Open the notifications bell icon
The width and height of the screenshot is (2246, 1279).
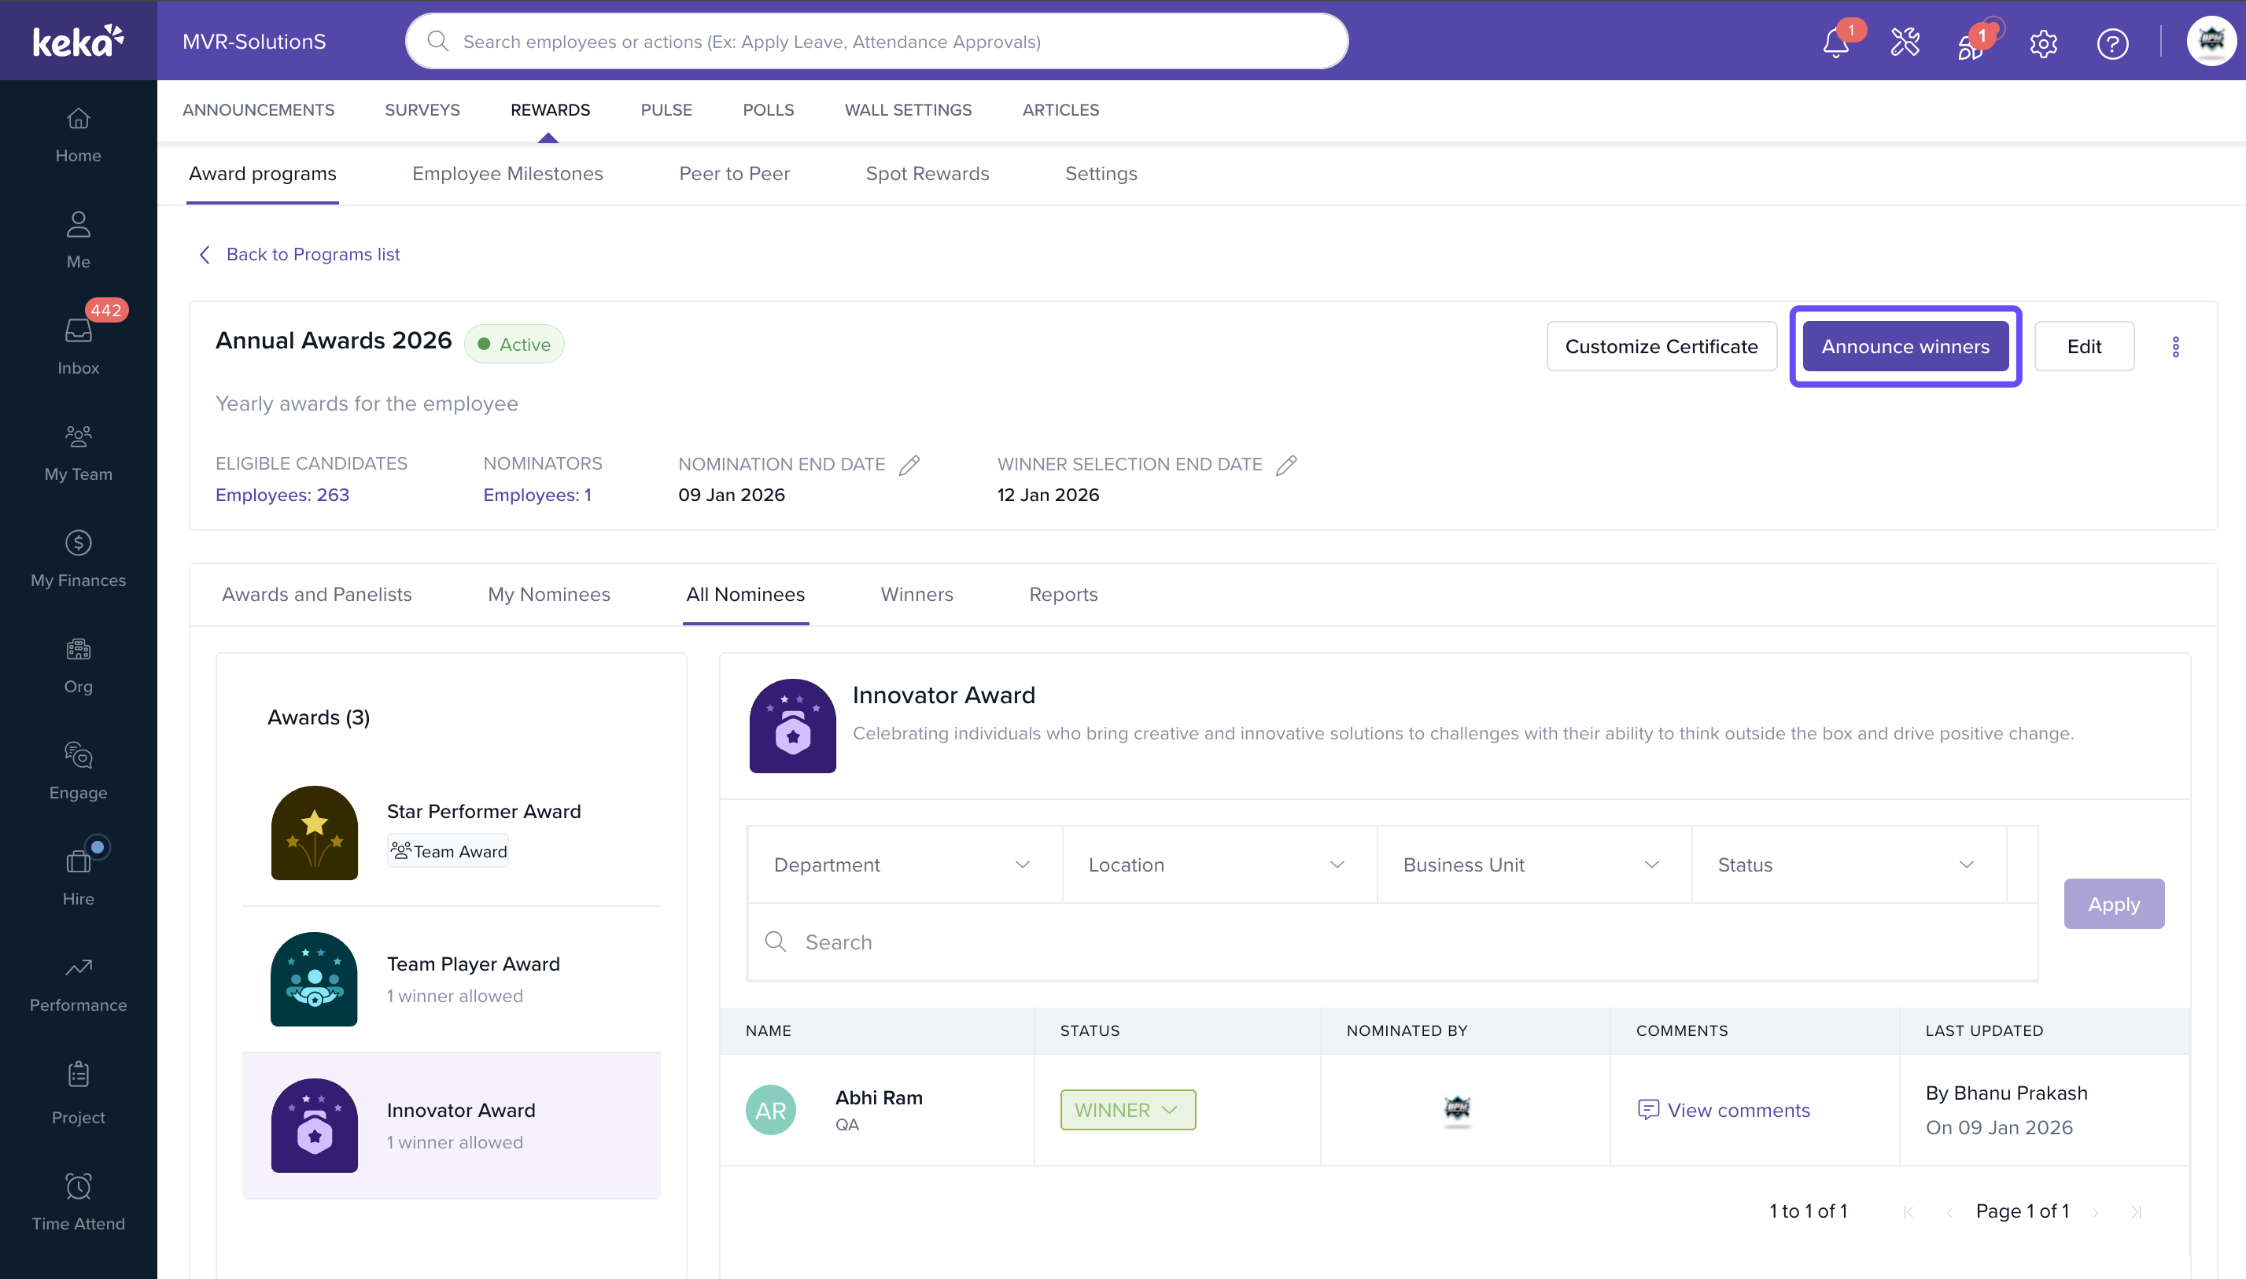(1835, 42)
